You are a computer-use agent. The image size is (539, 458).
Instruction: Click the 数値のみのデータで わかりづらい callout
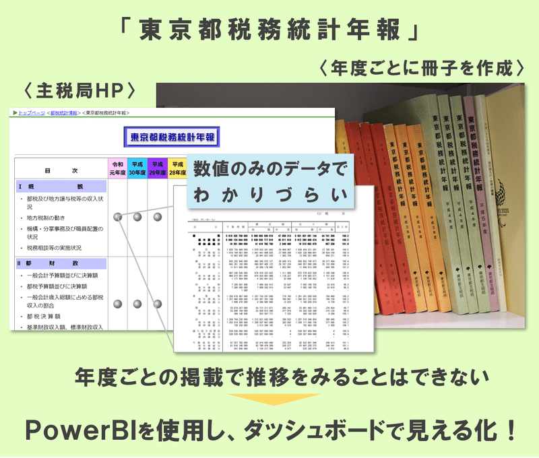point(271,181)
